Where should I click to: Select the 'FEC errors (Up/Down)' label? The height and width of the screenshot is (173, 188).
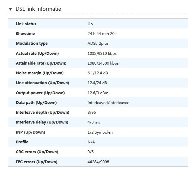(36, 162)
